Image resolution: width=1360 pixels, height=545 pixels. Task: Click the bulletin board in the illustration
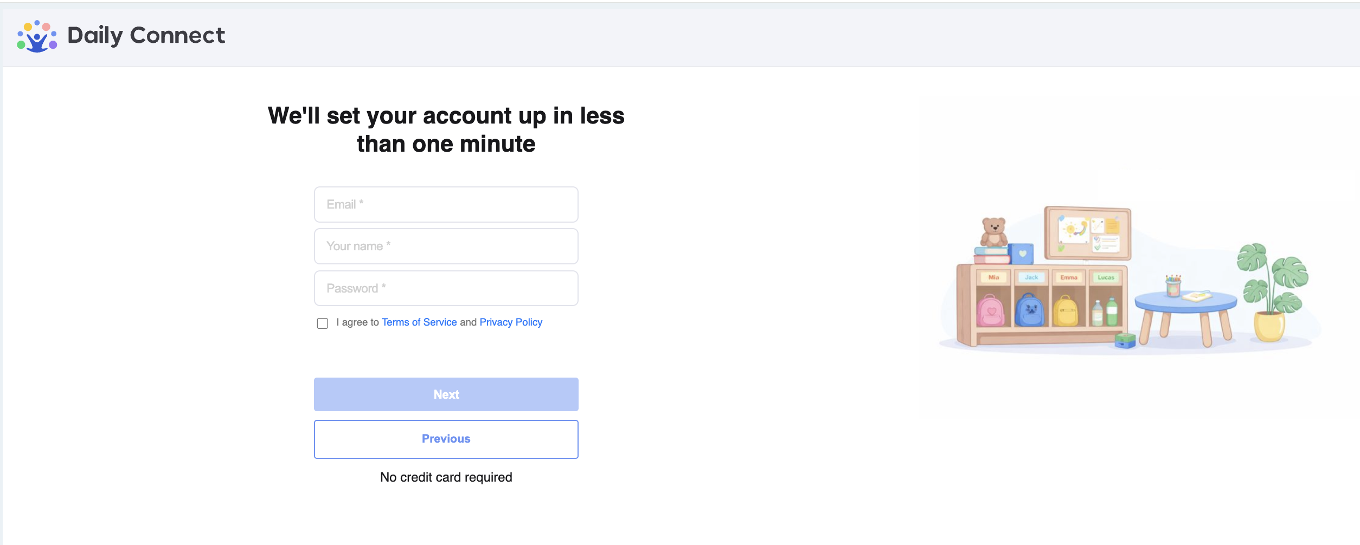click(x=1088, y=233)
